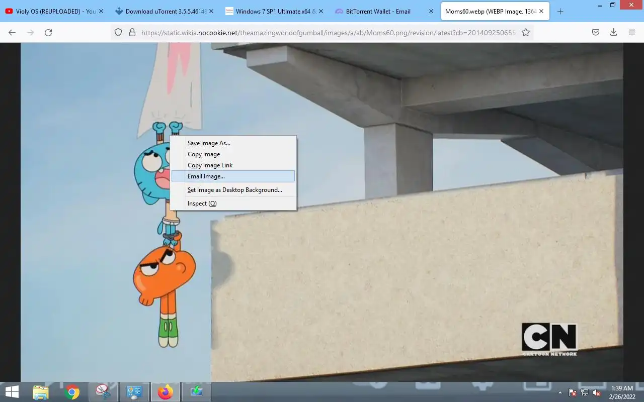
Task: Close the BitTorrent Wallet tab
Action: [x=431, y=11]
